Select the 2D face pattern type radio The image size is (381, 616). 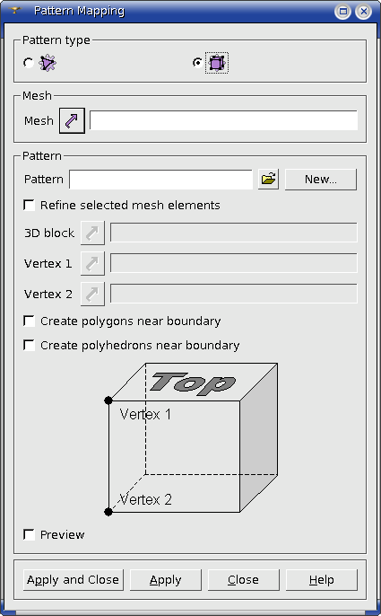point(29,63)
